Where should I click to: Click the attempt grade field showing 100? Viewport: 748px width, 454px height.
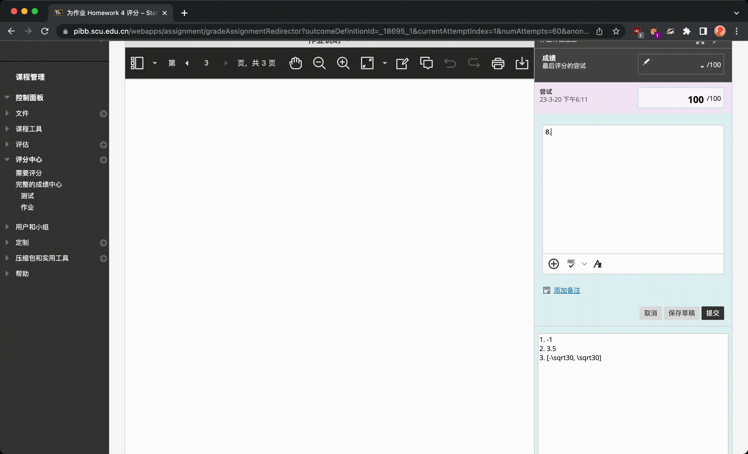(681, 98)
